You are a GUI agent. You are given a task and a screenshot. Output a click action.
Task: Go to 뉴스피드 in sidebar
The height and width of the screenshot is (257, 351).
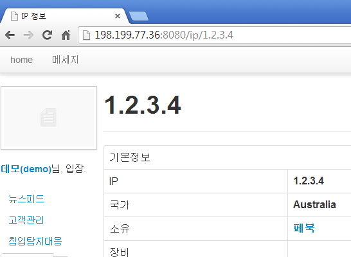[x=26, y=199]
